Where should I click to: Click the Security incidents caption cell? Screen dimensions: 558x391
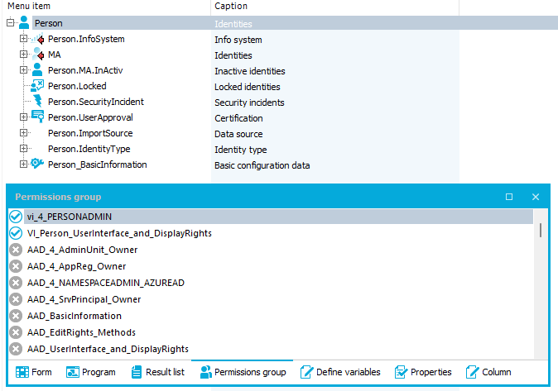(249, 103)
